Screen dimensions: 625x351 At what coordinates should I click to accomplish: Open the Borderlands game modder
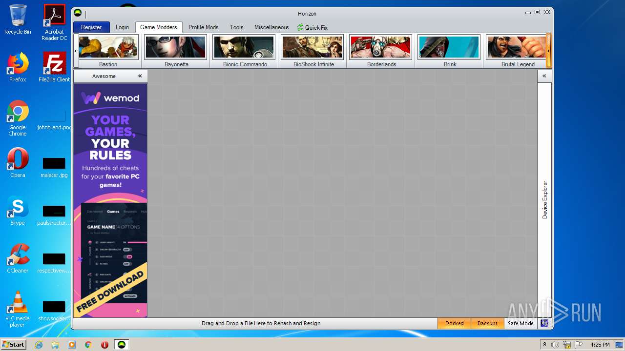coord(381,51)
